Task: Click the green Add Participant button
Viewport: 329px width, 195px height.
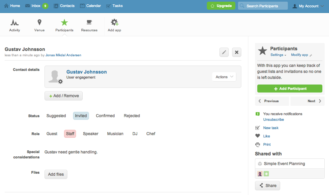Action: tap(289, 89)
